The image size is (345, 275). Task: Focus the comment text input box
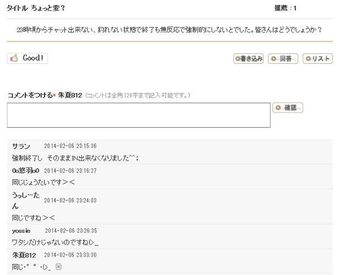click(x=139, y=115)
